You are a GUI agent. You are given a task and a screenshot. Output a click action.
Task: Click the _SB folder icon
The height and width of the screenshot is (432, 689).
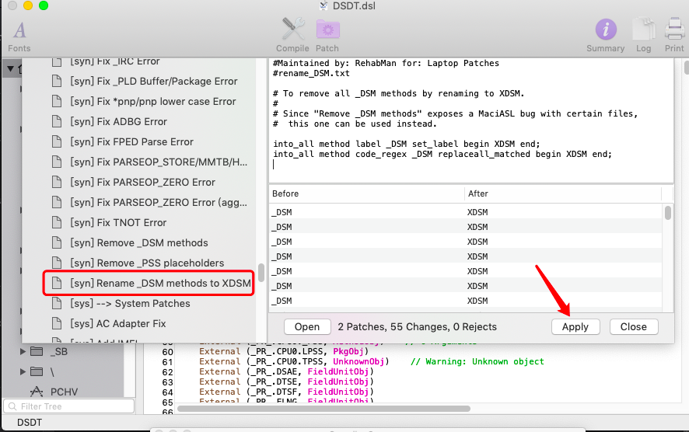pos(37,351)
